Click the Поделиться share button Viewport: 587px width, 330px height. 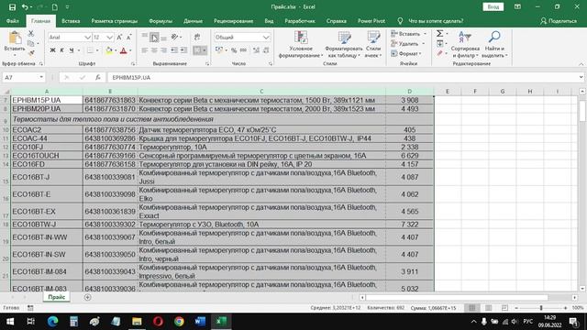tap(559, 21)
